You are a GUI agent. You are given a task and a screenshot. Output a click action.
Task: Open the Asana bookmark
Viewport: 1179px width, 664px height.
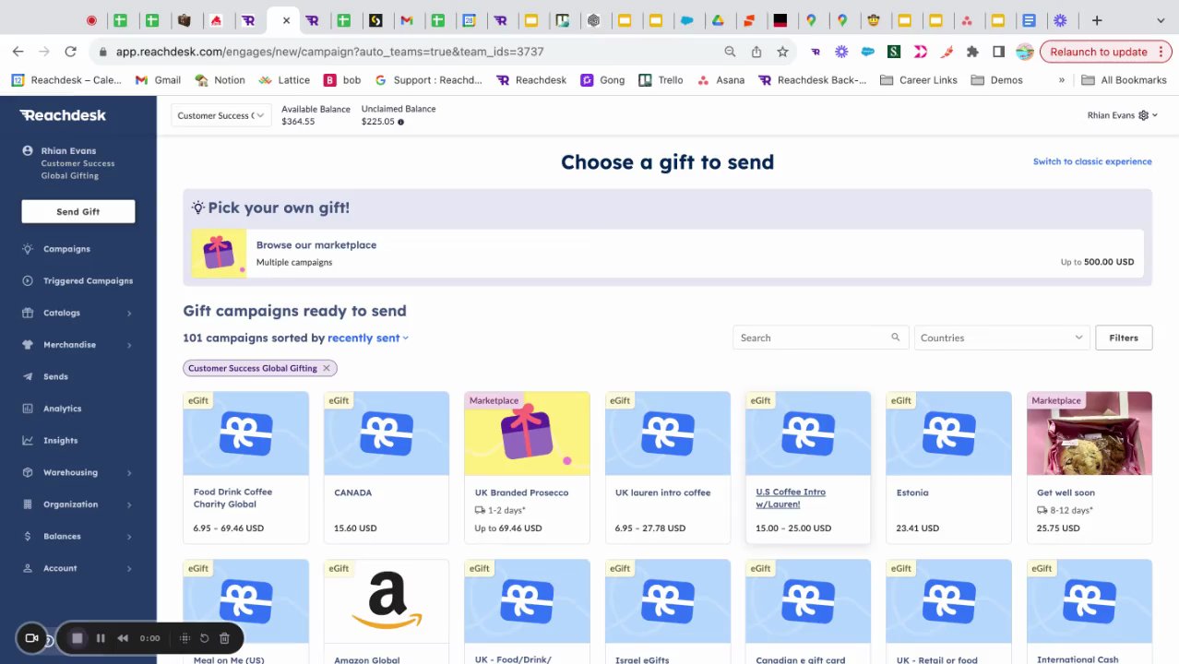click(x=720, y=80)
